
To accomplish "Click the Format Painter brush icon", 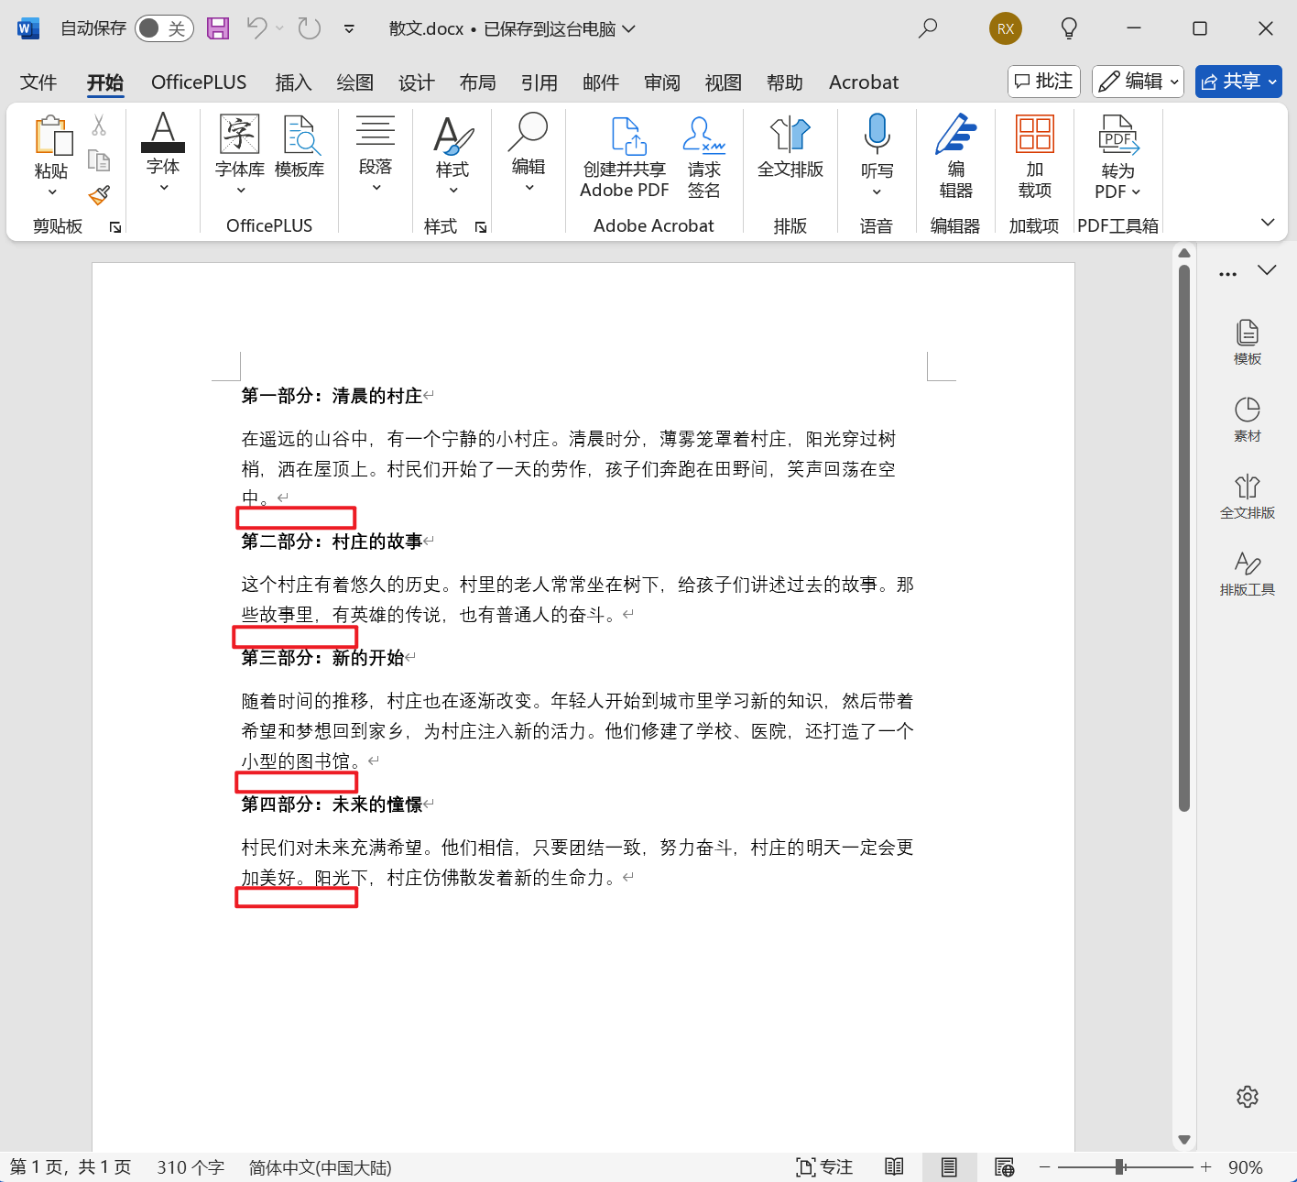I will click(x=99, y=195).
